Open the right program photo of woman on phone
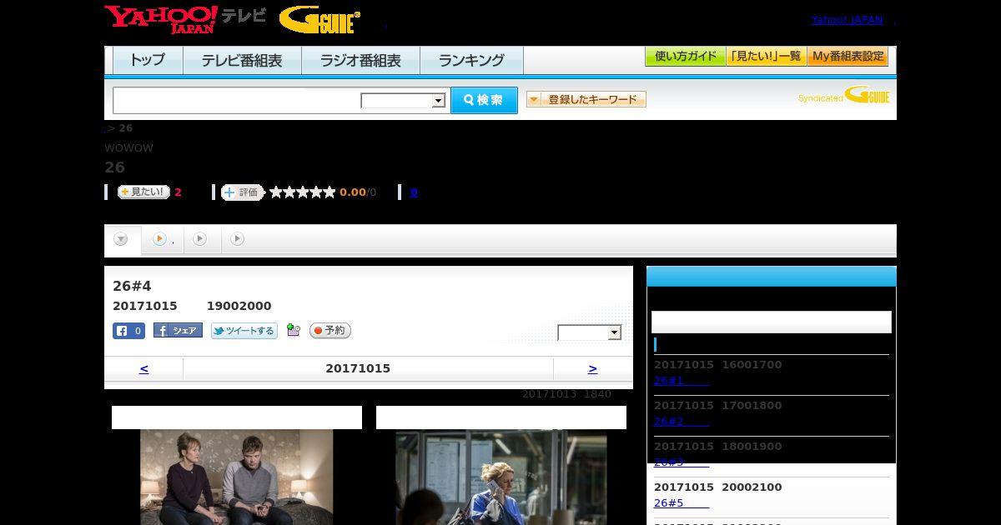 click(501, 477)
